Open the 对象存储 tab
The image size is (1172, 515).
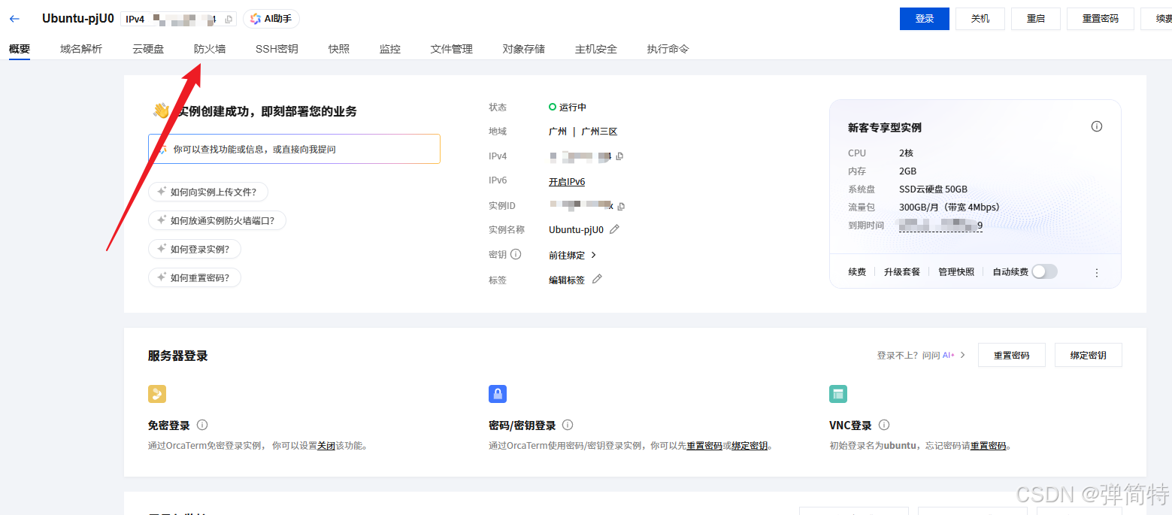[x=524, y=49]
